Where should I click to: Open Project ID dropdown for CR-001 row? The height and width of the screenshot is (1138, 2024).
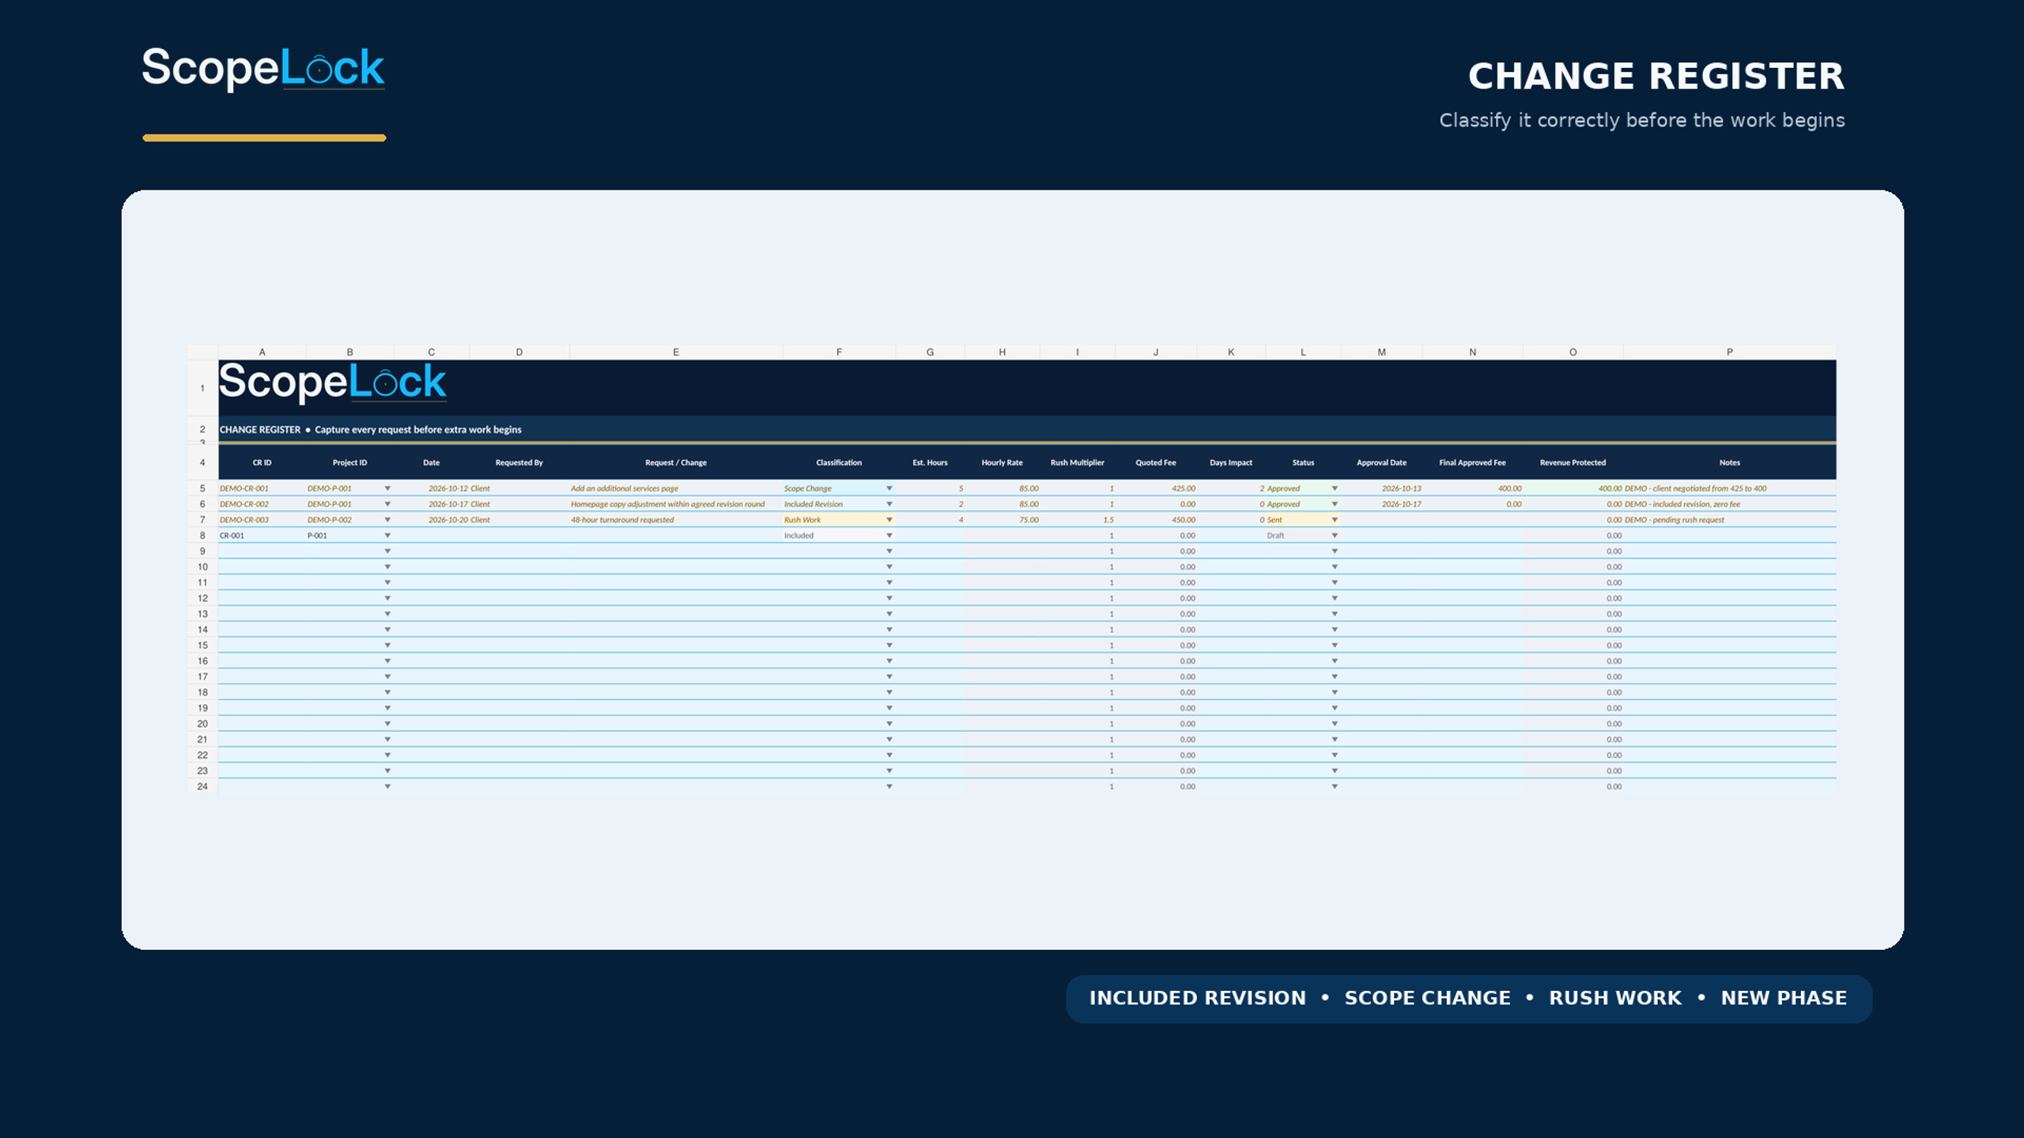(387, 536)
